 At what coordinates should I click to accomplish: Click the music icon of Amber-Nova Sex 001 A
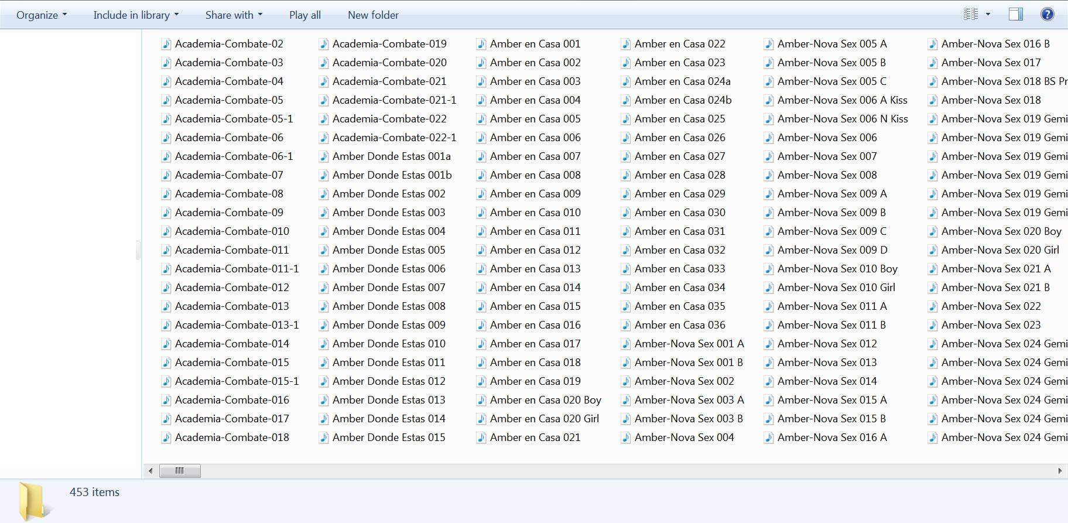(x=626, y=344)
